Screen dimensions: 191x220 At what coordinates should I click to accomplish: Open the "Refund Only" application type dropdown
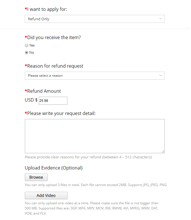(x=94, y=19)
